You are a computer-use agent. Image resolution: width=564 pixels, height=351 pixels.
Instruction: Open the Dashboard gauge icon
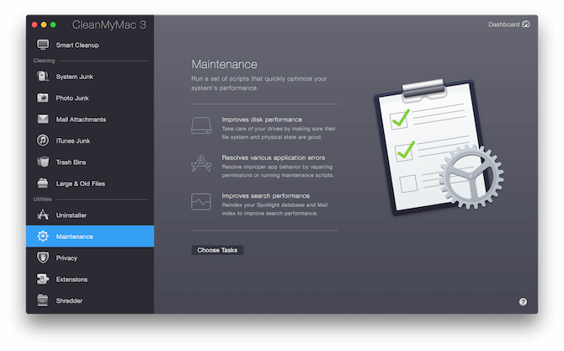[x=526, y=24]
